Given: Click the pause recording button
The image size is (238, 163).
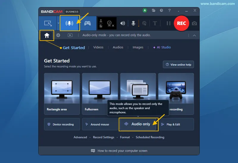Looking at the screenshot, I should pos(168,23).
